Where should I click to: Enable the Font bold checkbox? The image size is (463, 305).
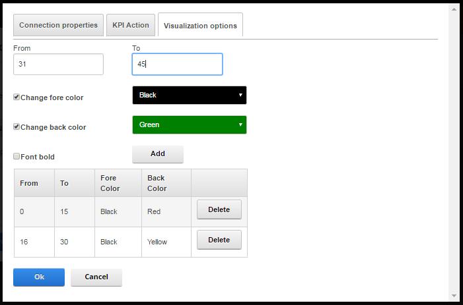click(x=17, y=156)
